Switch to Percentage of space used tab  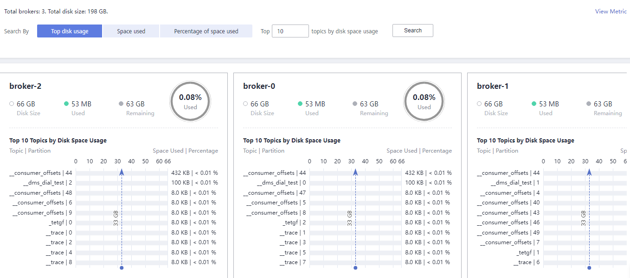tap(206, 31)
